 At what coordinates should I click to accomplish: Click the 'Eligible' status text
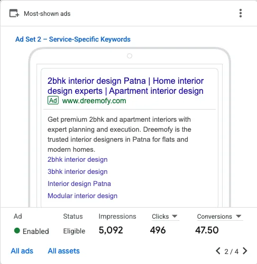click(x=74, y=231)
